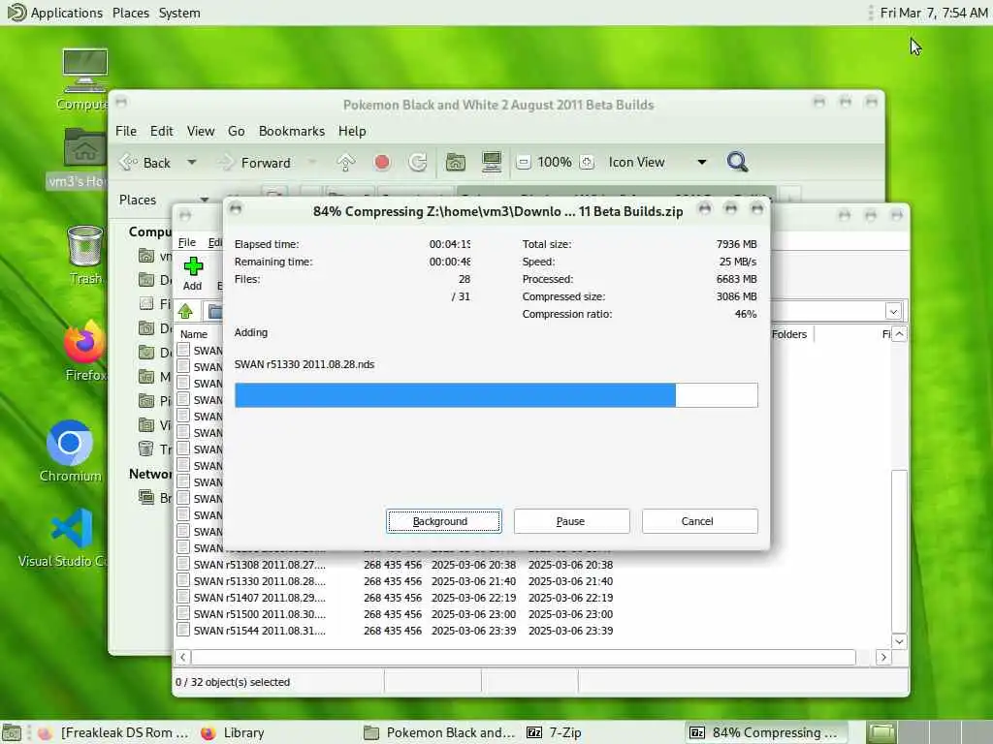Zoom in with plus icon

pyautogui.click(x=587, y=163)
